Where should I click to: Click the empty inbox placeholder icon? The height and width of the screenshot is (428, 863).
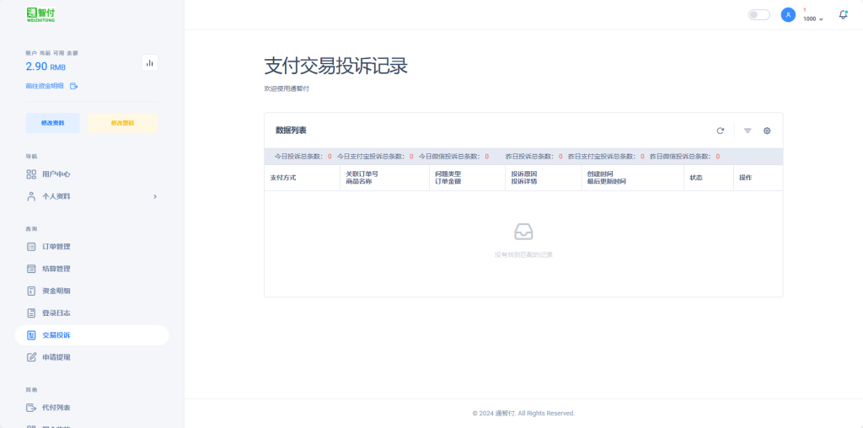523,232
